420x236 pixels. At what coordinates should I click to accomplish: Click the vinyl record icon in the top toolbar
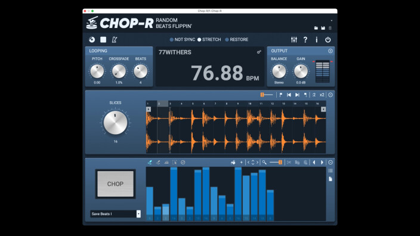pyautogui.click(x=92, y=39)
